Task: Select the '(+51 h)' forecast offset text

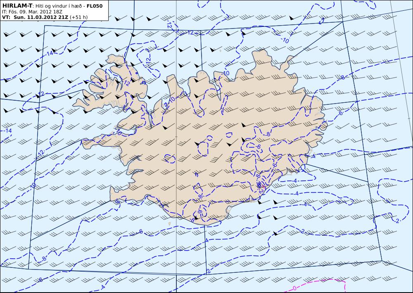Action: click(79, 17)
